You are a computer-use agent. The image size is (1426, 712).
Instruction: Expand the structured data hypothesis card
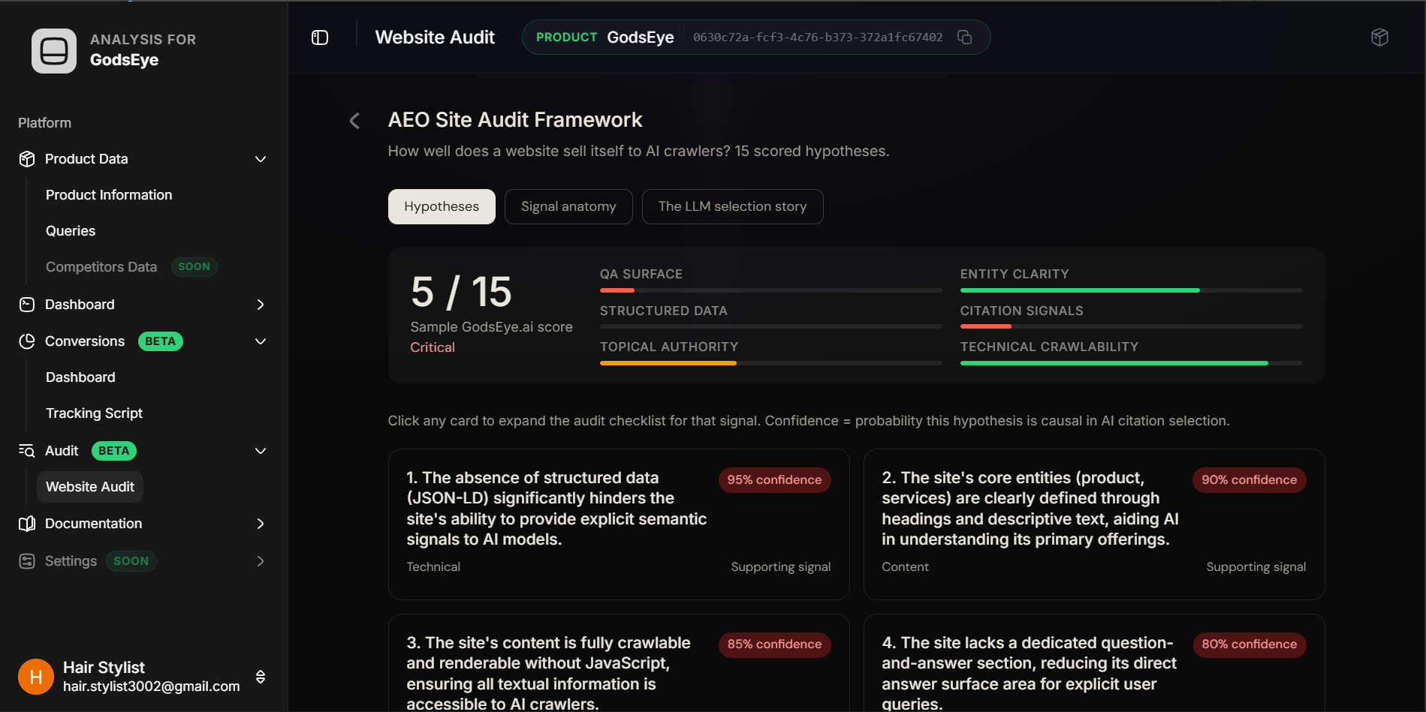pos(618,524)
